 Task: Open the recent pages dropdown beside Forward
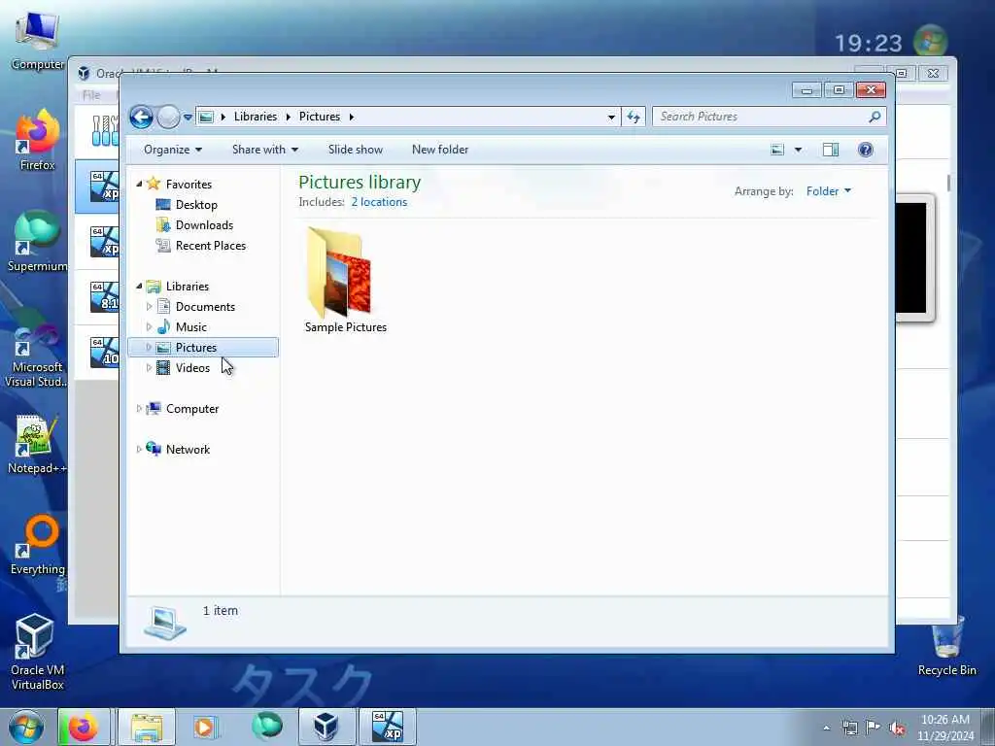point(188,117)
